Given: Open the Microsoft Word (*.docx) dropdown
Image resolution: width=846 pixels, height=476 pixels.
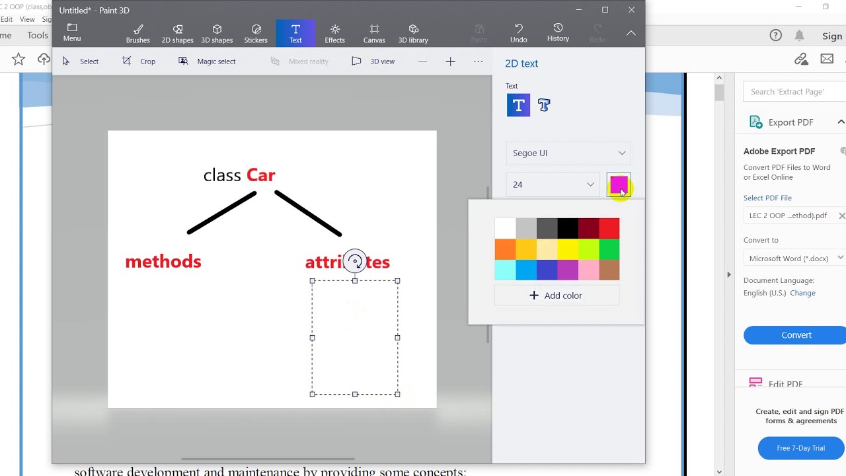Looking at the screenshot, I should (794, 258).
